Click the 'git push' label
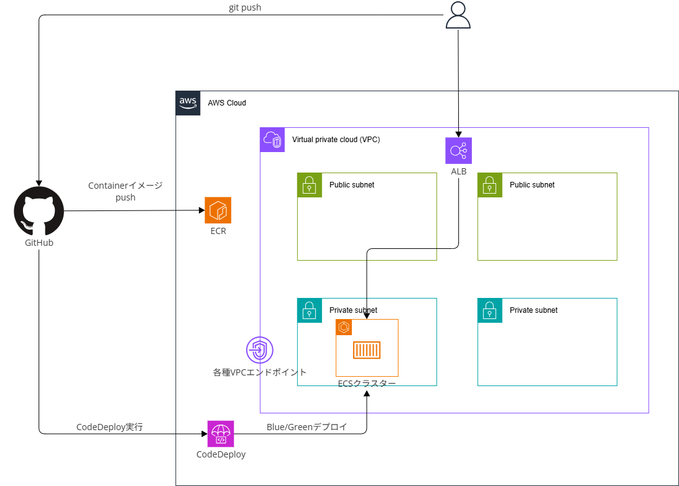The width and height of the screenshot is (679, 486). (x=245, y=7)
